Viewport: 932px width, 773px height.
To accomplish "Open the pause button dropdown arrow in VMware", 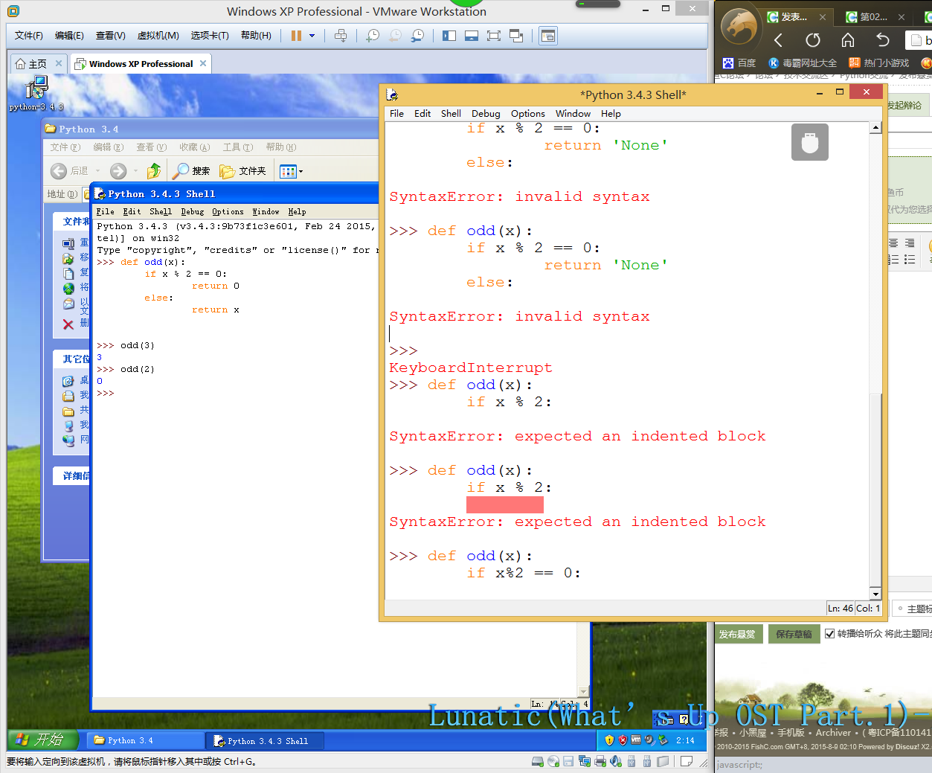I will click(312, 36).
